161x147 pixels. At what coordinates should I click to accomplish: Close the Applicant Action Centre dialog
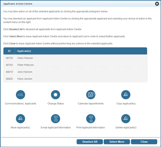pos(157,4)
